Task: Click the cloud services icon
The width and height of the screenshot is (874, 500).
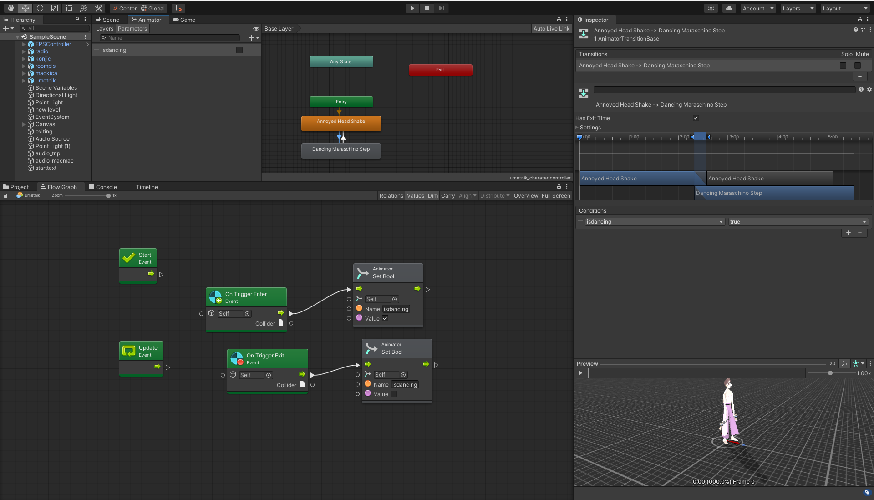Action: pyautogui.click(x=729, y=8)
